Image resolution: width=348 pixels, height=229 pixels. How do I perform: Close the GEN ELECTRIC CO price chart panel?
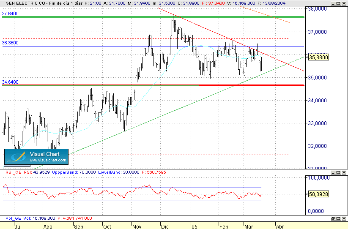point(344,3)
